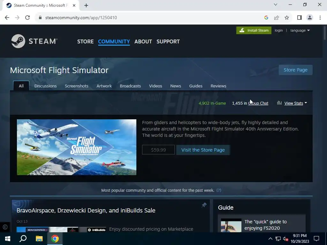Open the Google icon in the address bar

266,18
